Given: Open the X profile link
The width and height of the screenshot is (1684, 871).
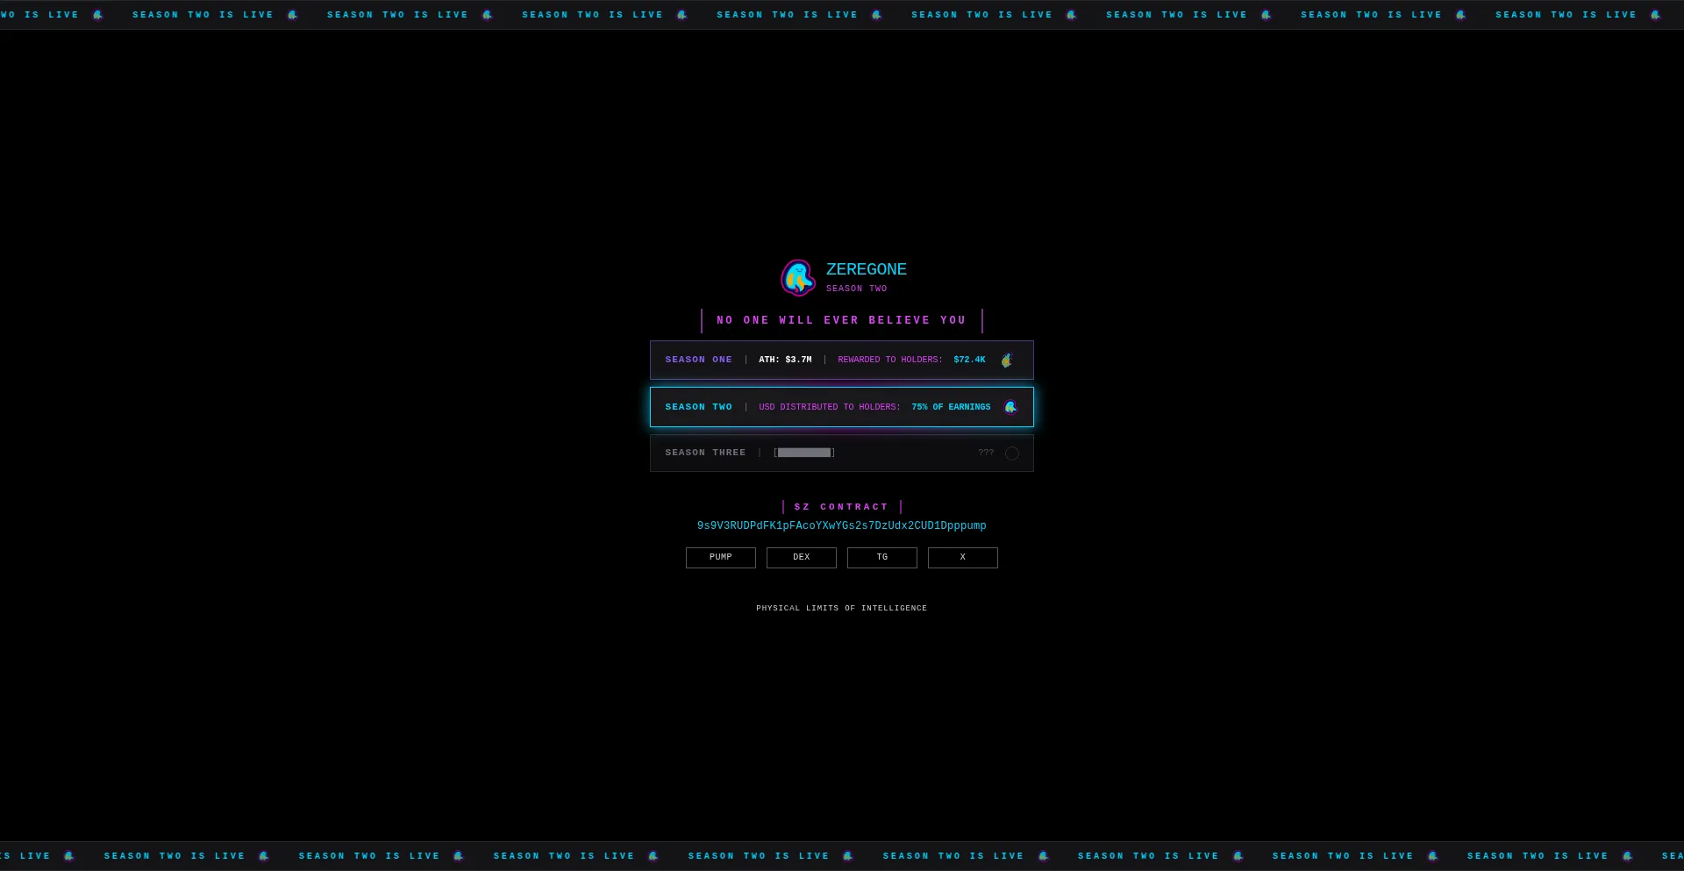Looking at the screenshot, I should [x=962, y=557].
